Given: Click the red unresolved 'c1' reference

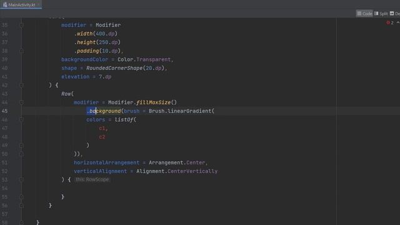Looking at the screenshot, I should point(102,128).
